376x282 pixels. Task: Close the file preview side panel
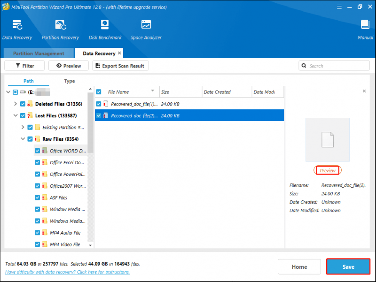click(x=364, y=91)
